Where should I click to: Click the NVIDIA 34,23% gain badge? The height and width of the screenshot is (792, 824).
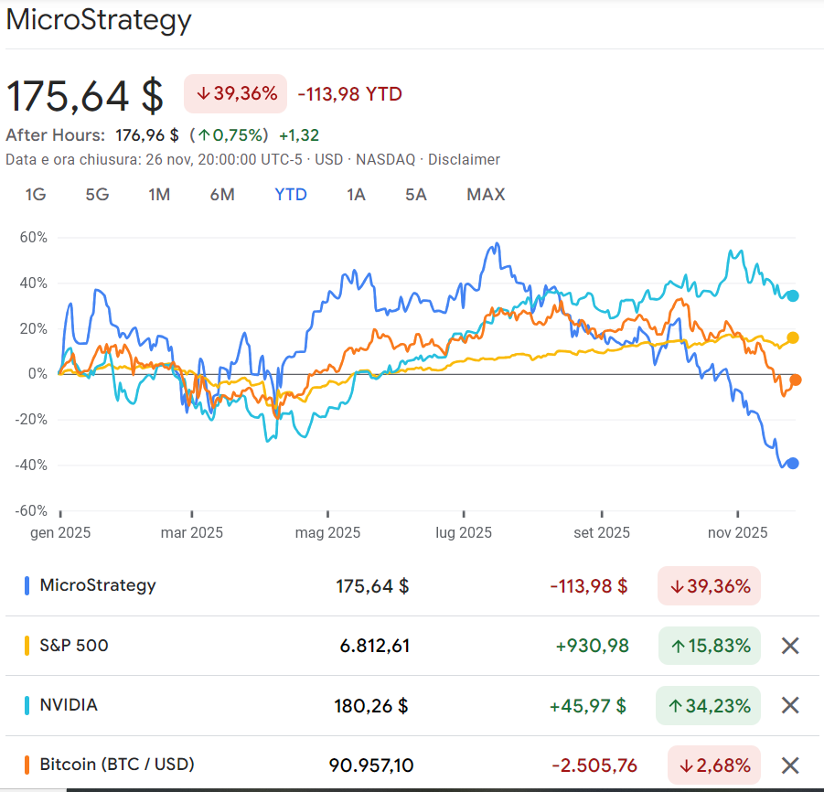pos(709,705)
